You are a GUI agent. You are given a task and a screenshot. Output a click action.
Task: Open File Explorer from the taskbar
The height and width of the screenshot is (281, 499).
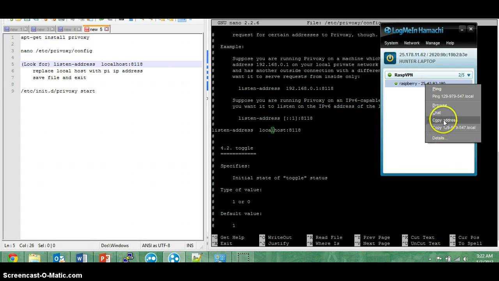click(x=35, y=258)
